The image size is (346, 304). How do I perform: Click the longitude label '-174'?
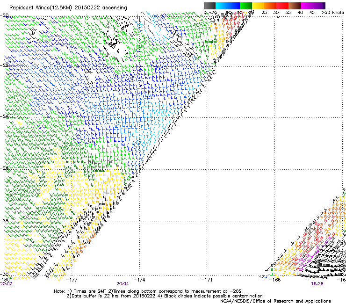(139, 280)
